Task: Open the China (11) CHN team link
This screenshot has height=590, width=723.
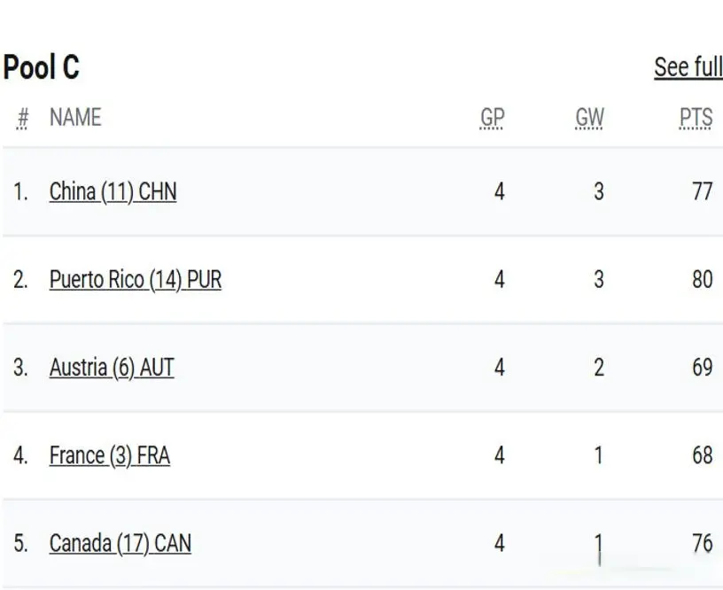Action: coord(113,191)
